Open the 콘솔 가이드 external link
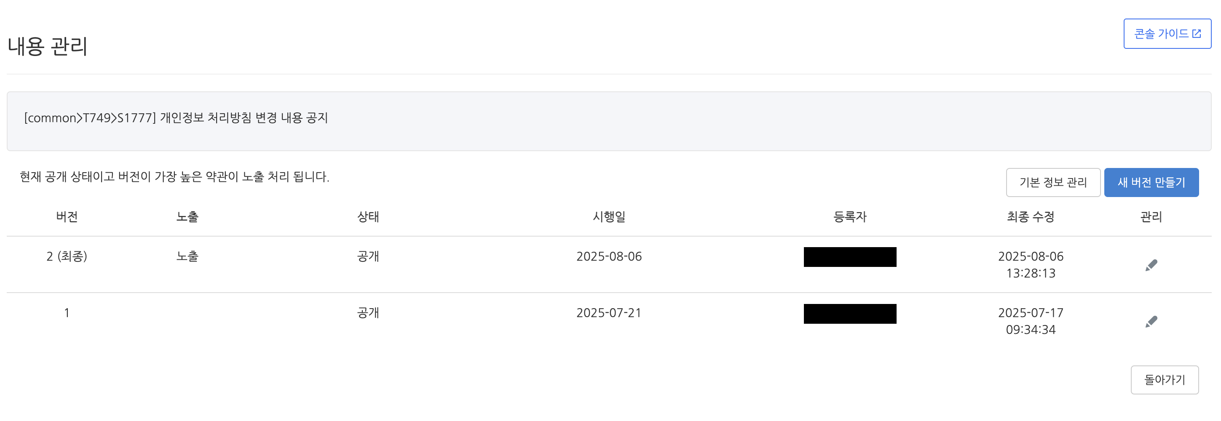This screenshot has width=1221, height=421. click(x=1167, y=34)
